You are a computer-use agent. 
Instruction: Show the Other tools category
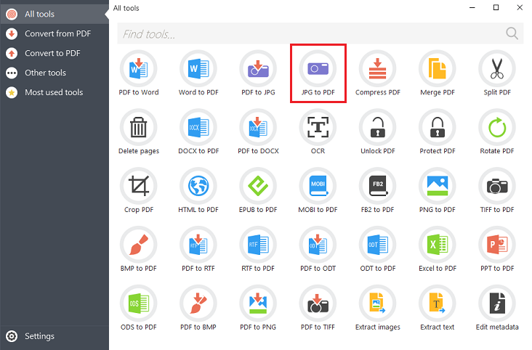(55, 73)
